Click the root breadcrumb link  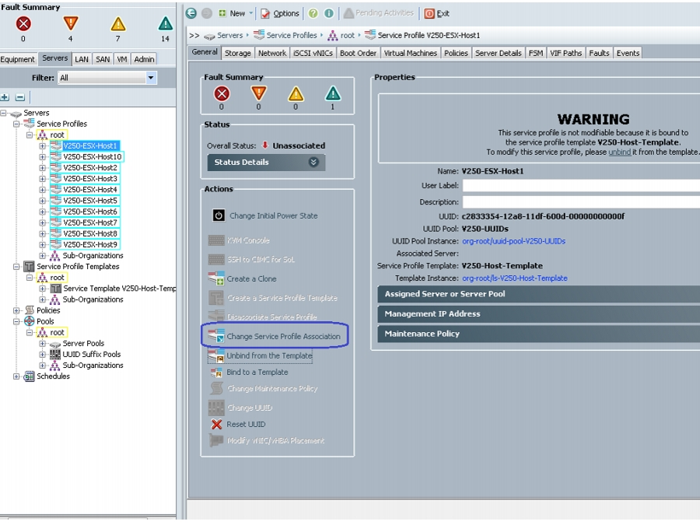pyautogui.click(x=348, y=35)
